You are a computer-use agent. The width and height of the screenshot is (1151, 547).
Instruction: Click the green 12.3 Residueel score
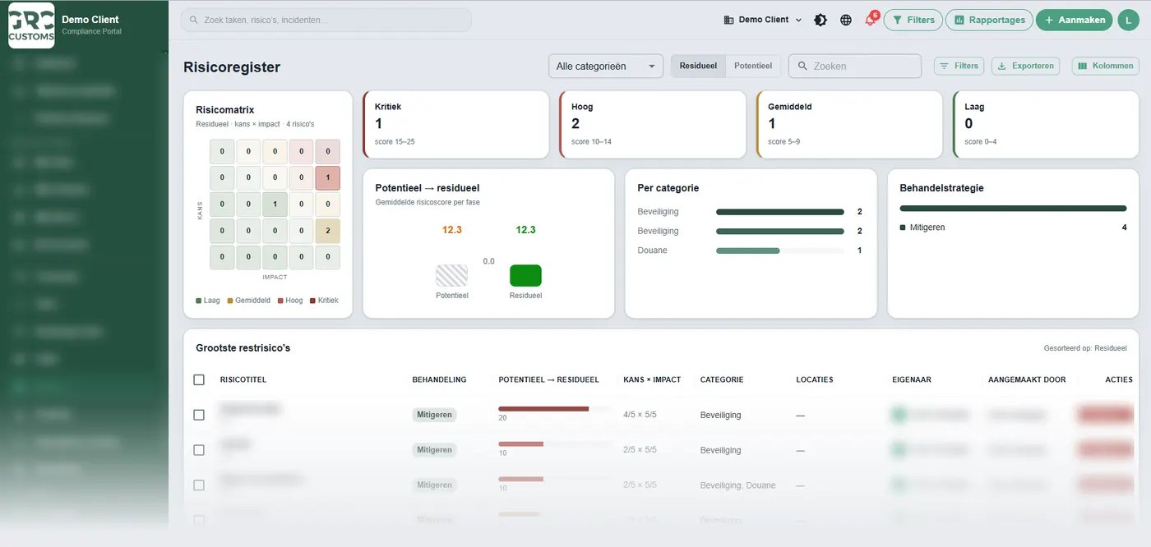point(525,230)
